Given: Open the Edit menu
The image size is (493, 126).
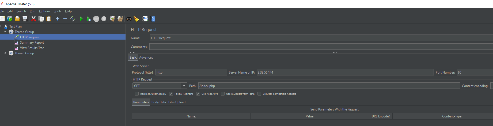Looking at the screenshot, I should click(x=10, y=11).
